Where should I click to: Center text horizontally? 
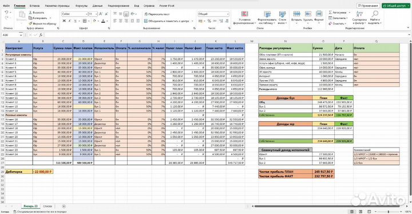(x=121, y=21)
